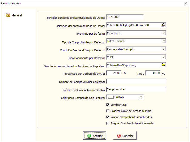The height and width of the screenshot is (142, 190).
Task: Expand Tipo de Comprobante por Defecto list
Action: (x=163, y=41)
